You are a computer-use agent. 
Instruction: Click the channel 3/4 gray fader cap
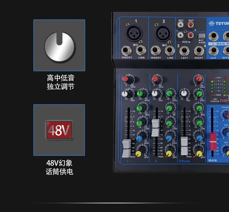click(x=184, y=146)
